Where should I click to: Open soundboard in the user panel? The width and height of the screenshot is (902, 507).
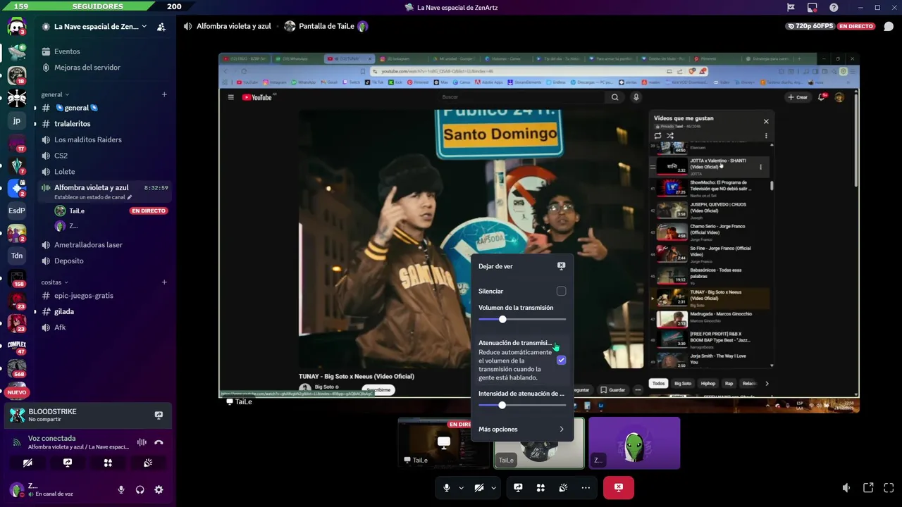pyautogui.click(x=148, y=463)
